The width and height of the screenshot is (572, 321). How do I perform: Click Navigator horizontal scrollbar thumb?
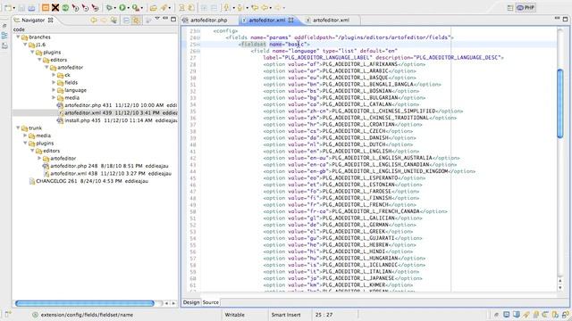click(x=85, y=303)
